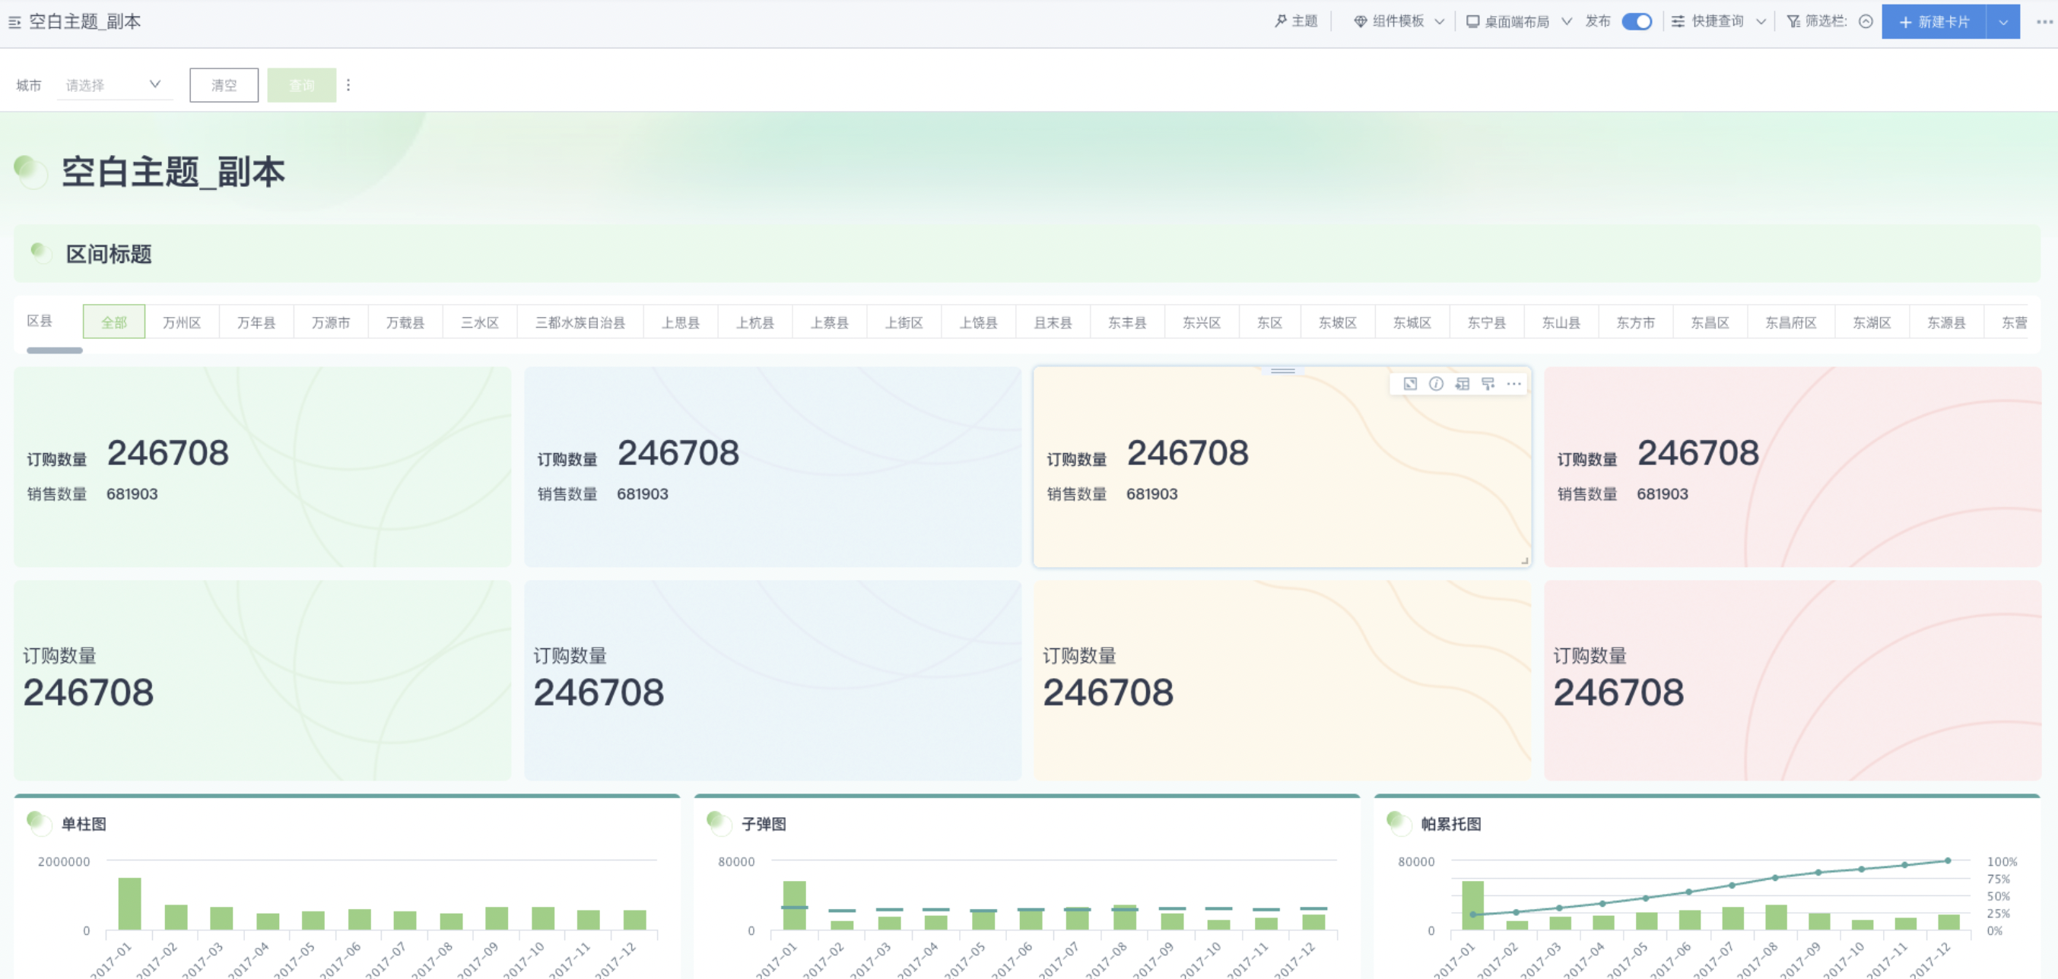Click the table-import icon on the selected card

[1462, 384]
